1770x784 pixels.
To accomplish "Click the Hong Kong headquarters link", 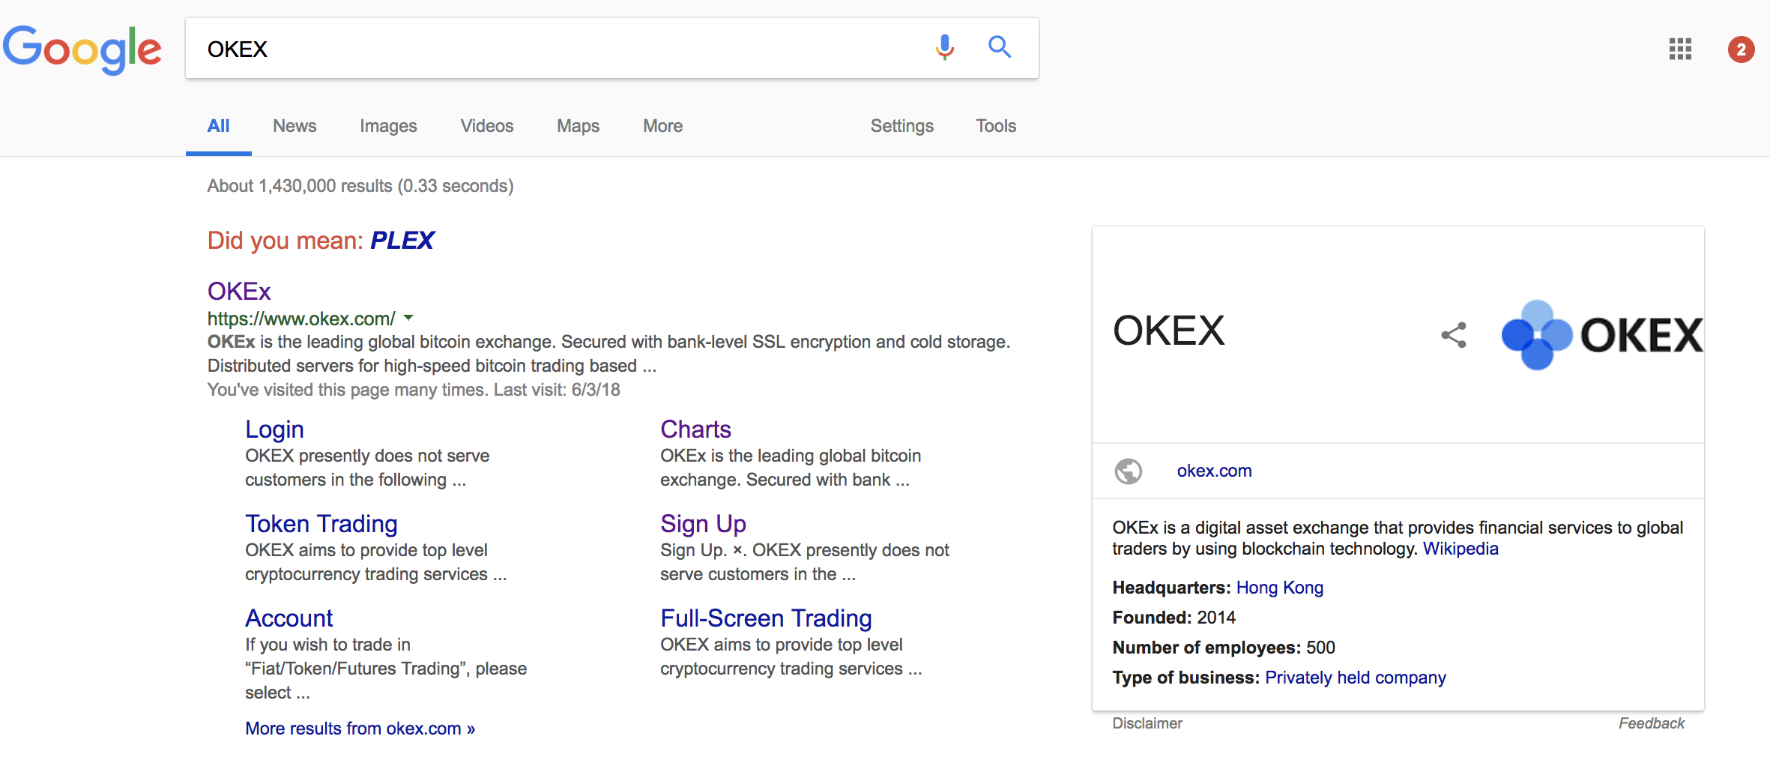I will (x=1279, y=588).
